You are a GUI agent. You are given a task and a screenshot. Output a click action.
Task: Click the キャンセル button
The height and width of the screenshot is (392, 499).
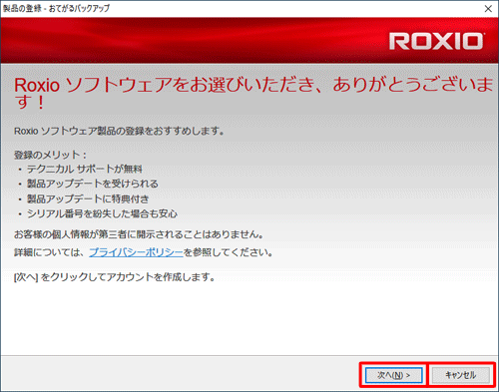pyautogui.click(x=461, y=375)
